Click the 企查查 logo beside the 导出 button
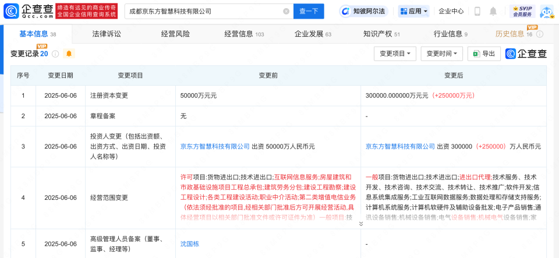Image resolution: width=559 pixels, height=258 pixels. coord(526,54)
